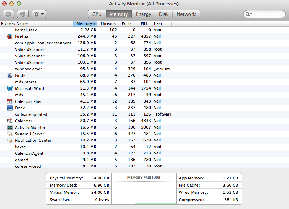Toggle Memory column sort order
289x209 pixels.
[85, 23]
